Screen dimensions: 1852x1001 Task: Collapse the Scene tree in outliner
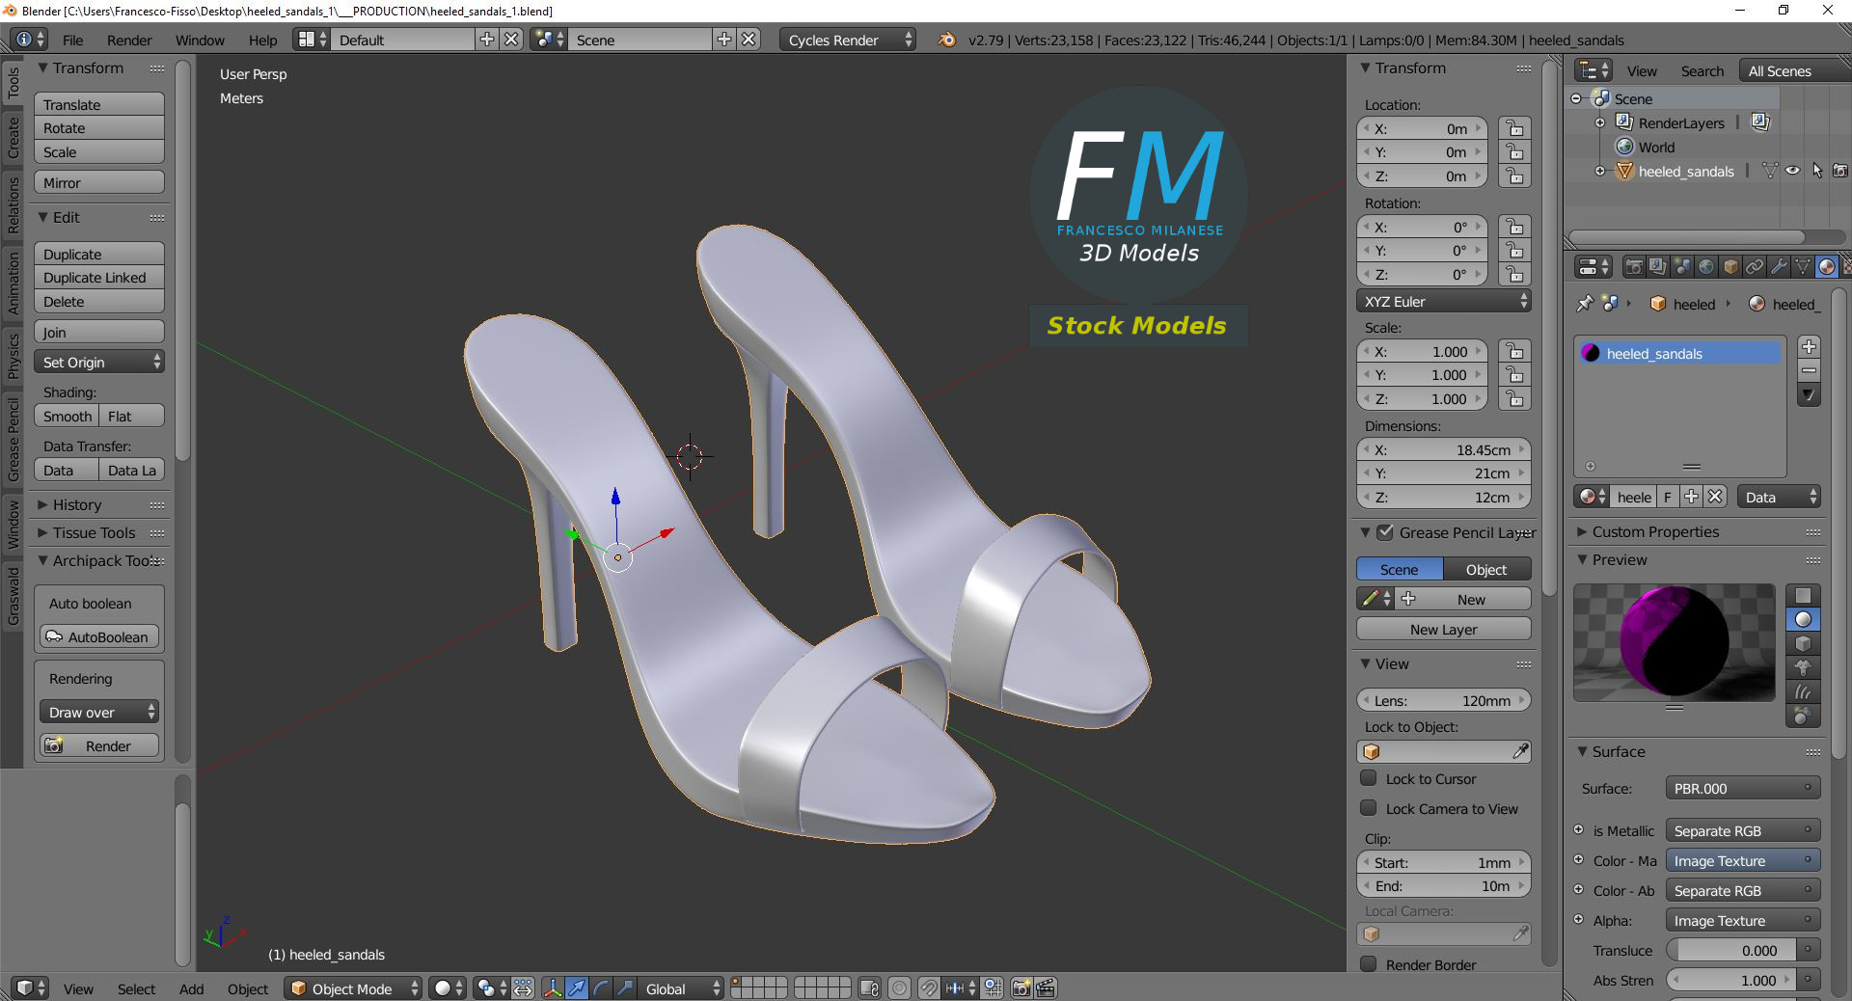coord(1576,98)
